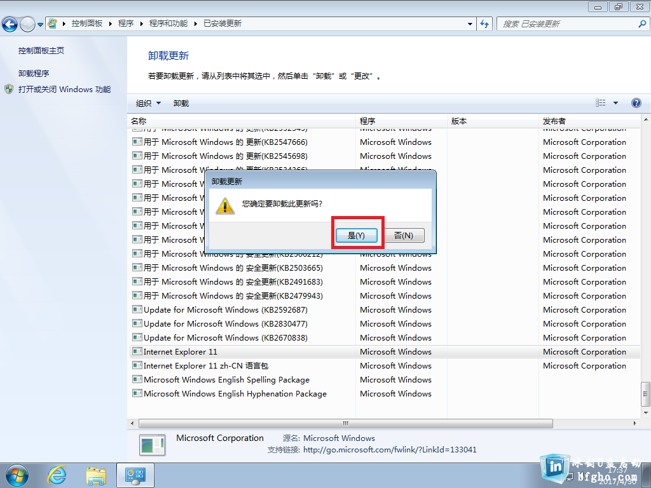Click icon beside English Spelling Package
This screenshot has width=651, height=488.
tap(137, 379)
